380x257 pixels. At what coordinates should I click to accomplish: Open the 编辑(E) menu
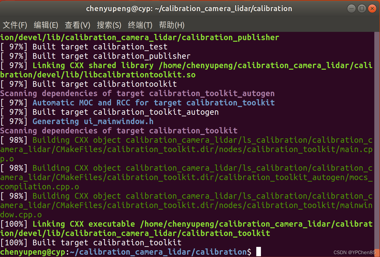pos(46,25)
